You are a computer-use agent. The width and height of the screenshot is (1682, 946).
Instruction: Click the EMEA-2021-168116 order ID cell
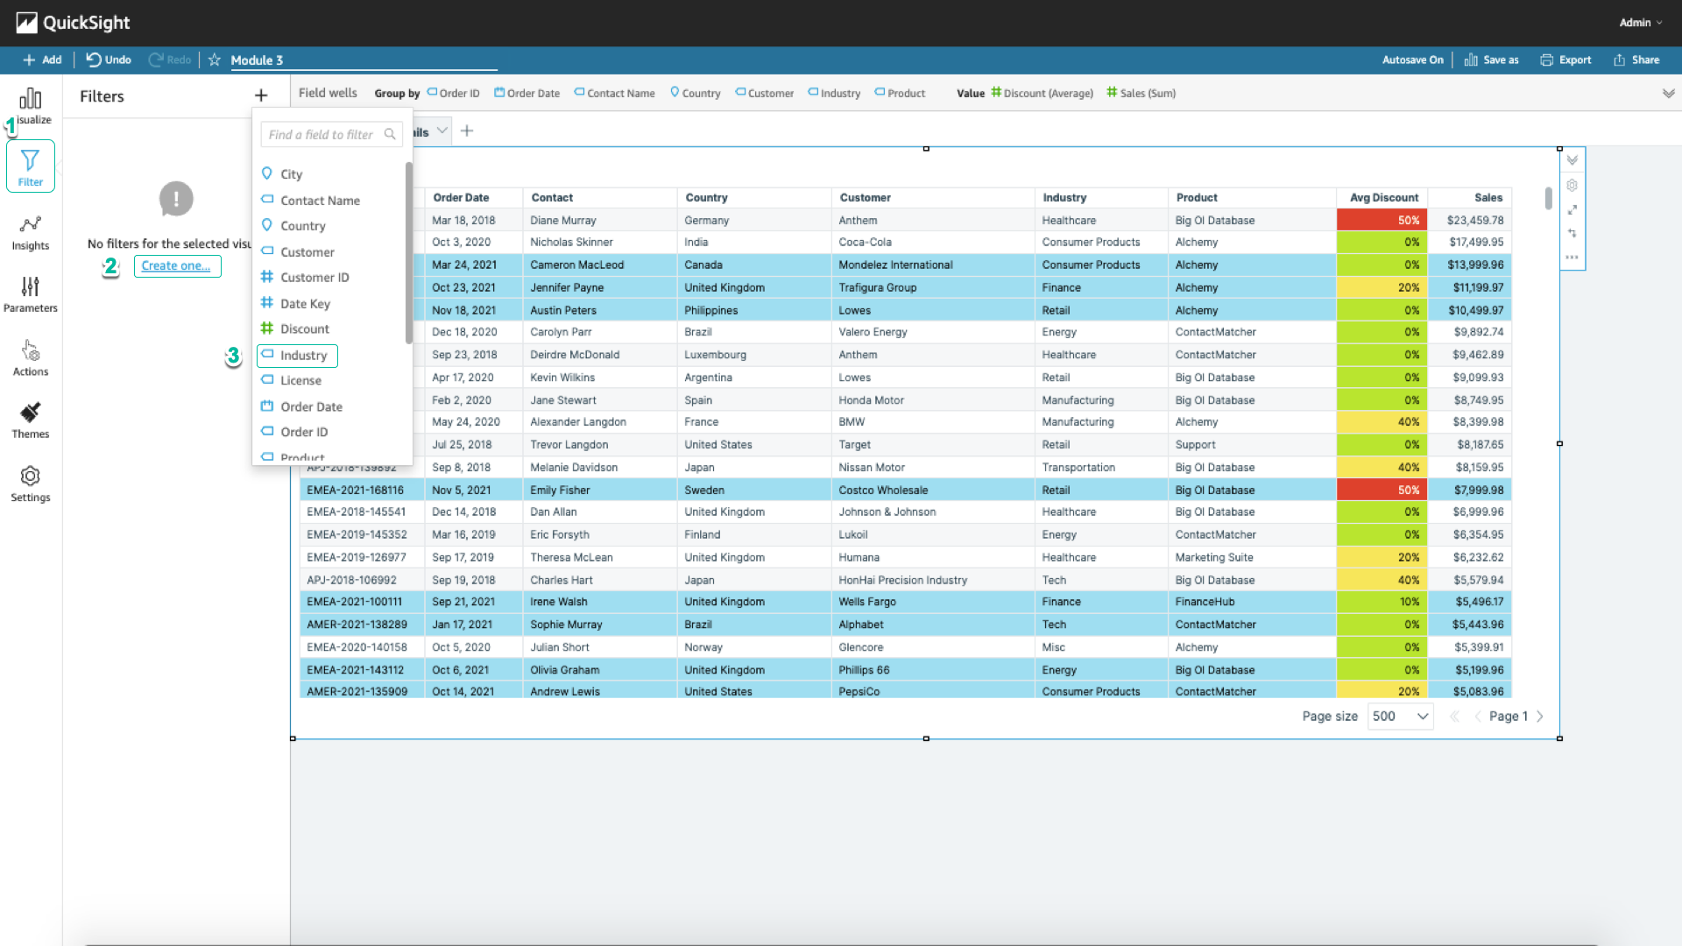point(361,491)
